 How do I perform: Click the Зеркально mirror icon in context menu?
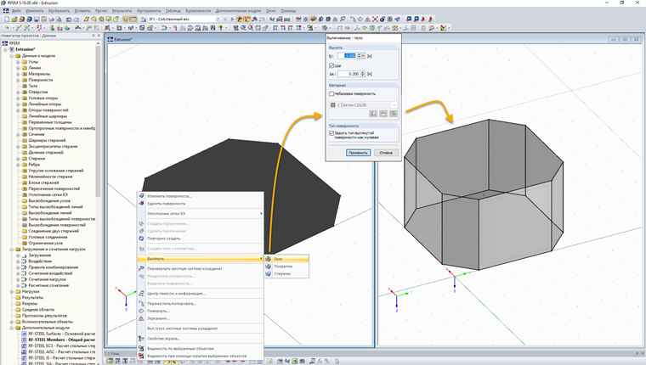coord(141,318)
